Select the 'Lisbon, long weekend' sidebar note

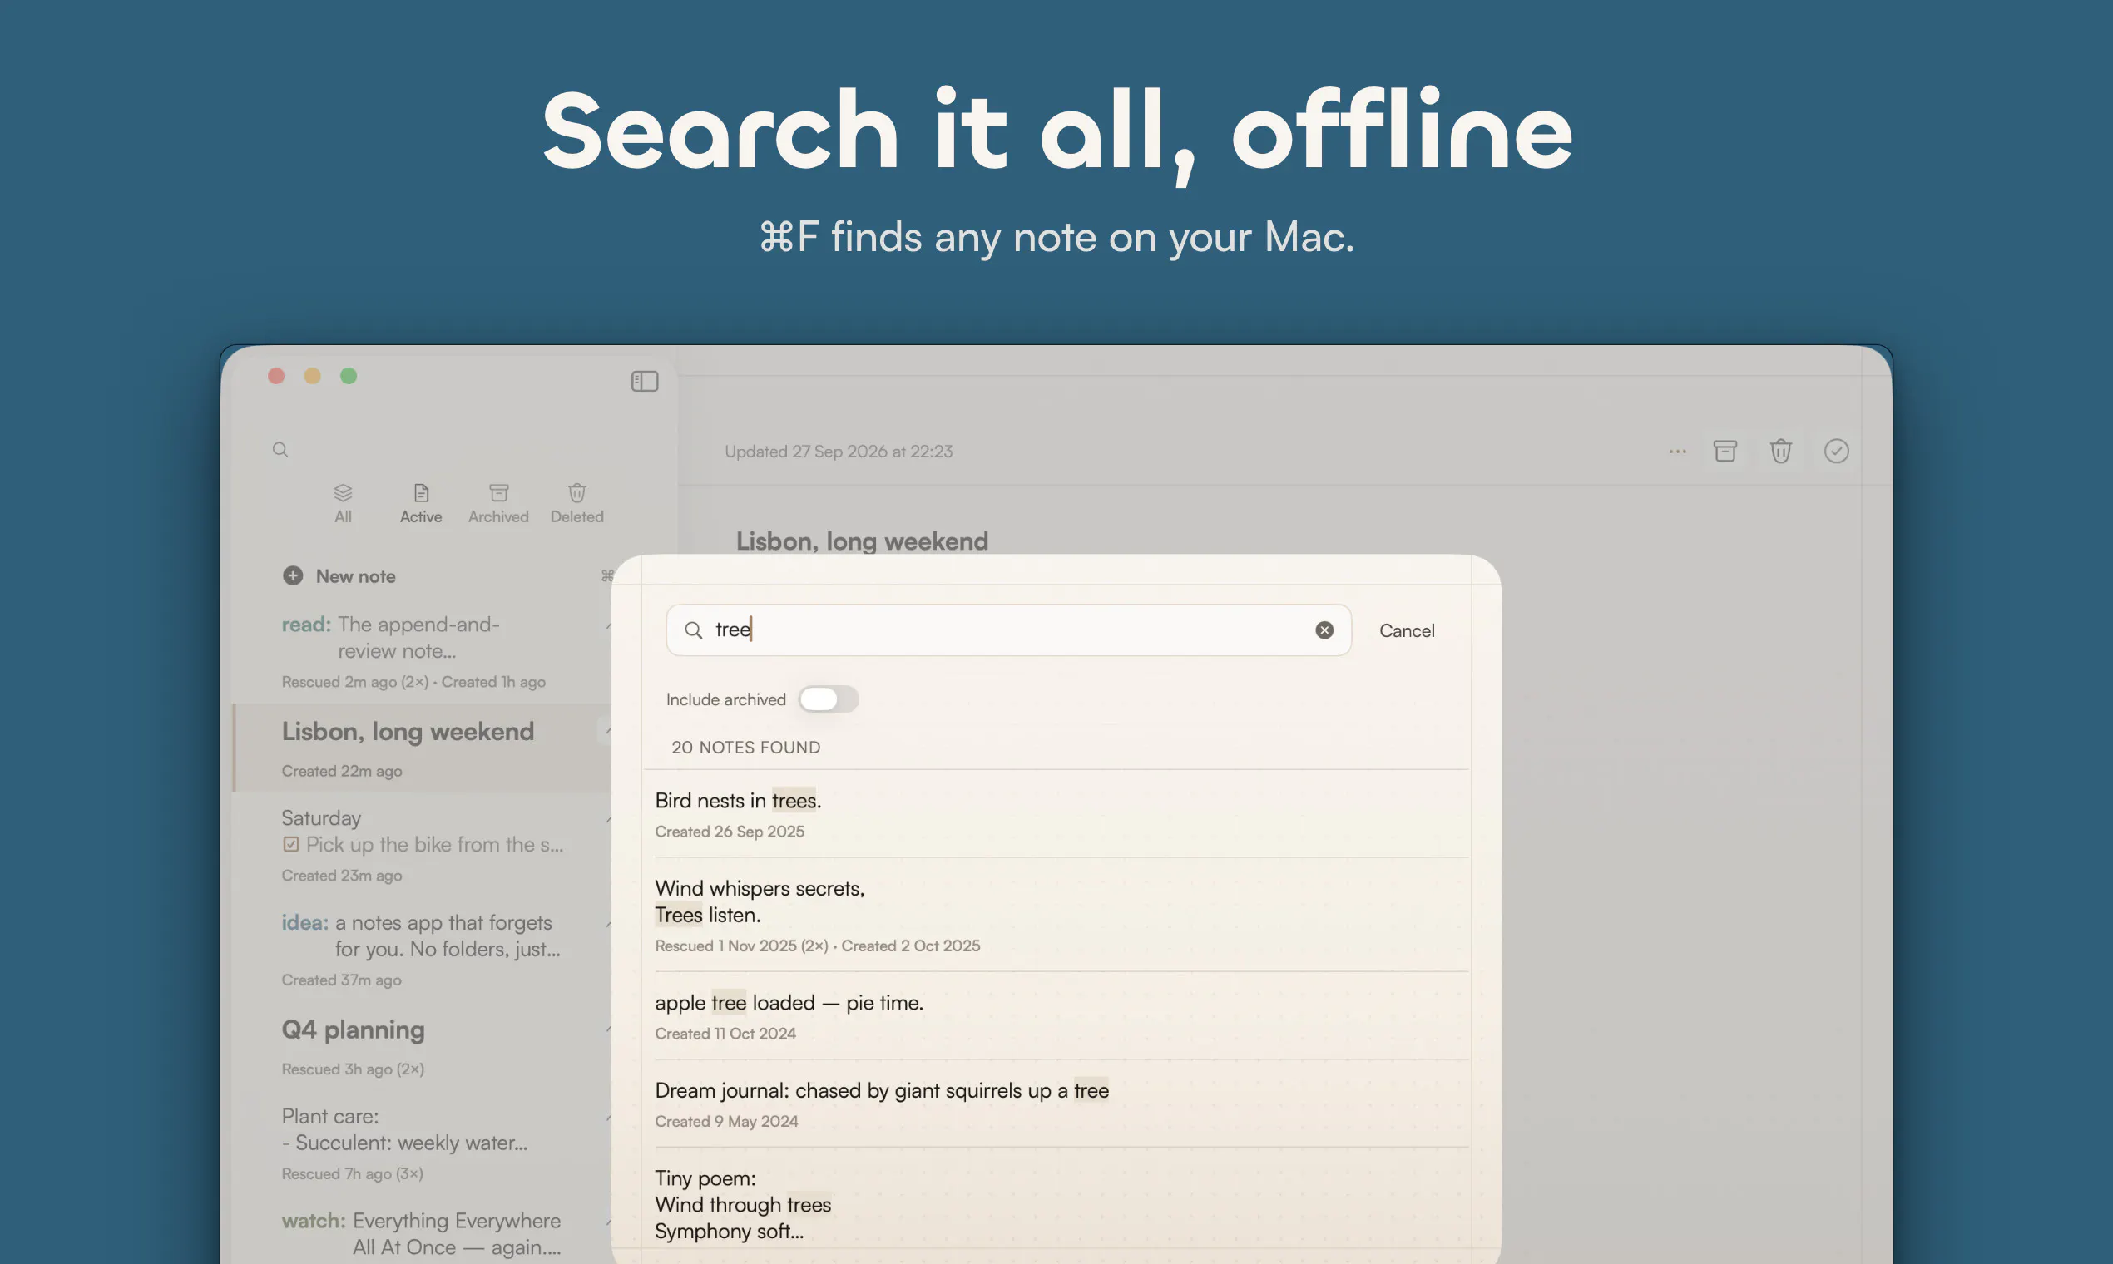[x=423, y=748]
